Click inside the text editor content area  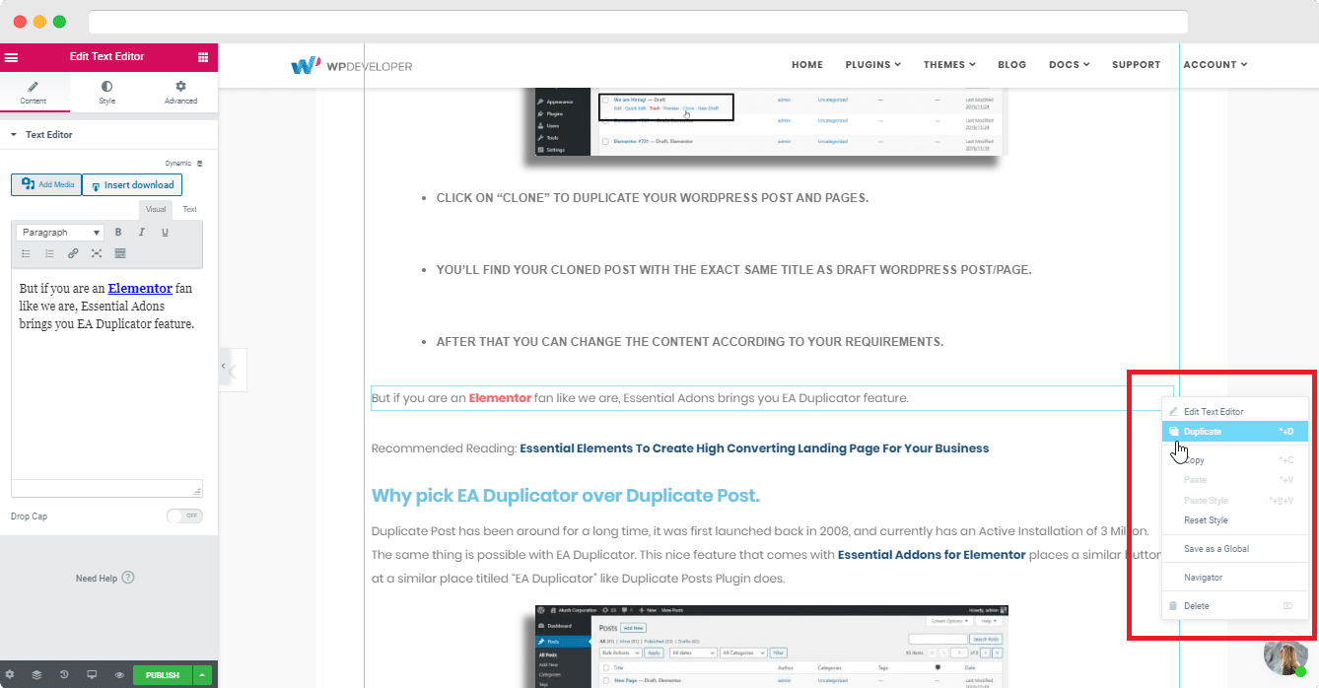[x=106, y=375]
